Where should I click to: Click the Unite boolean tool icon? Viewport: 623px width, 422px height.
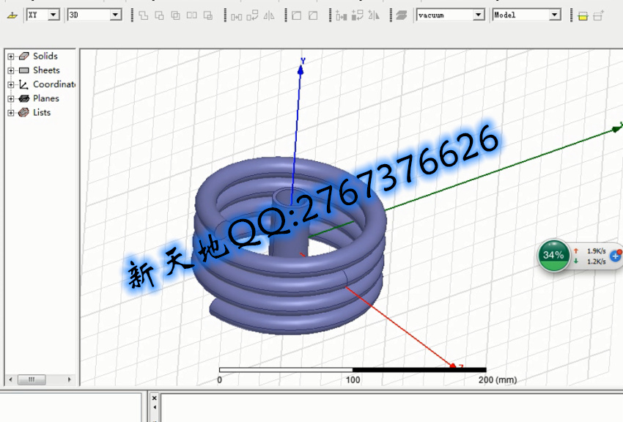point(143,15)
